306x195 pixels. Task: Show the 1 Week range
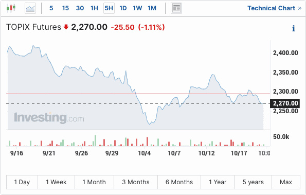coord(56,182)
